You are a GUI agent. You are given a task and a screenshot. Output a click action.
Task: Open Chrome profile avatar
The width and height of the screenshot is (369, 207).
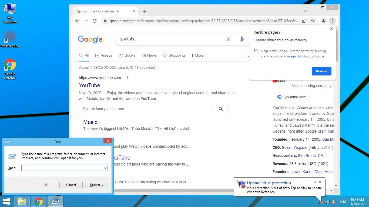coord(323,21)
